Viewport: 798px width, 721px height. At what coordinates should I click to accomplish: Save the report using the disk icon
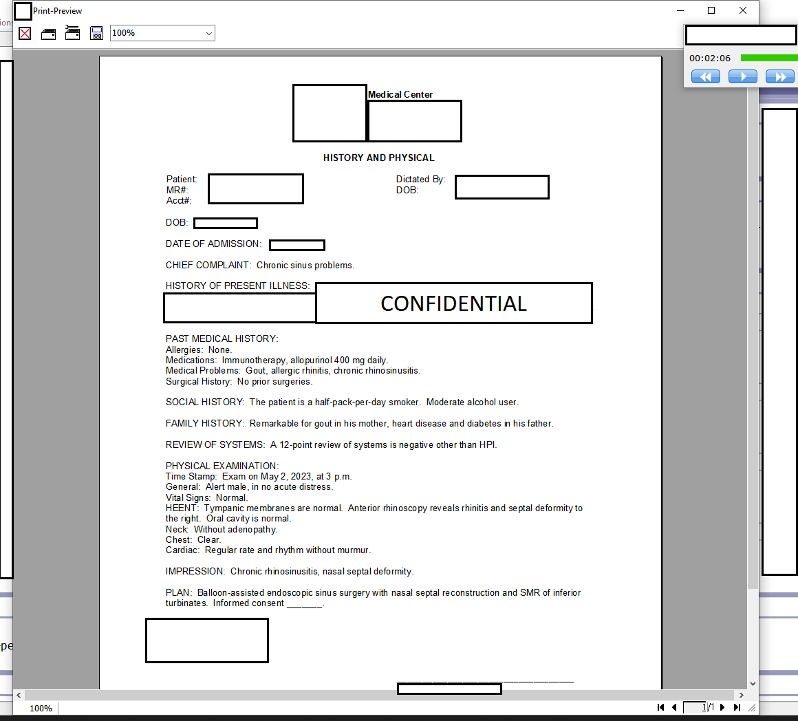coord(96,33)
